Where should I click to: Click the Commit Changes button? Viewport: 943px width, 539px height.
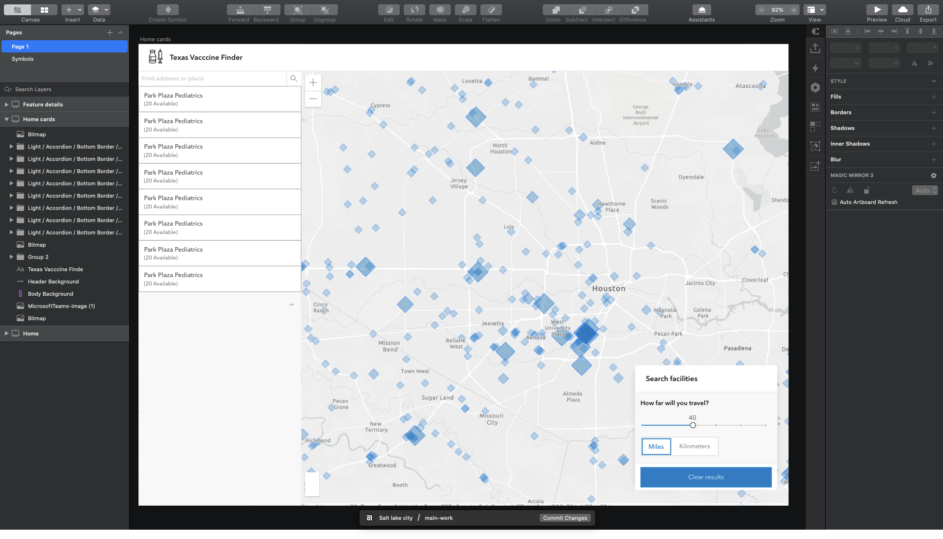565,518
